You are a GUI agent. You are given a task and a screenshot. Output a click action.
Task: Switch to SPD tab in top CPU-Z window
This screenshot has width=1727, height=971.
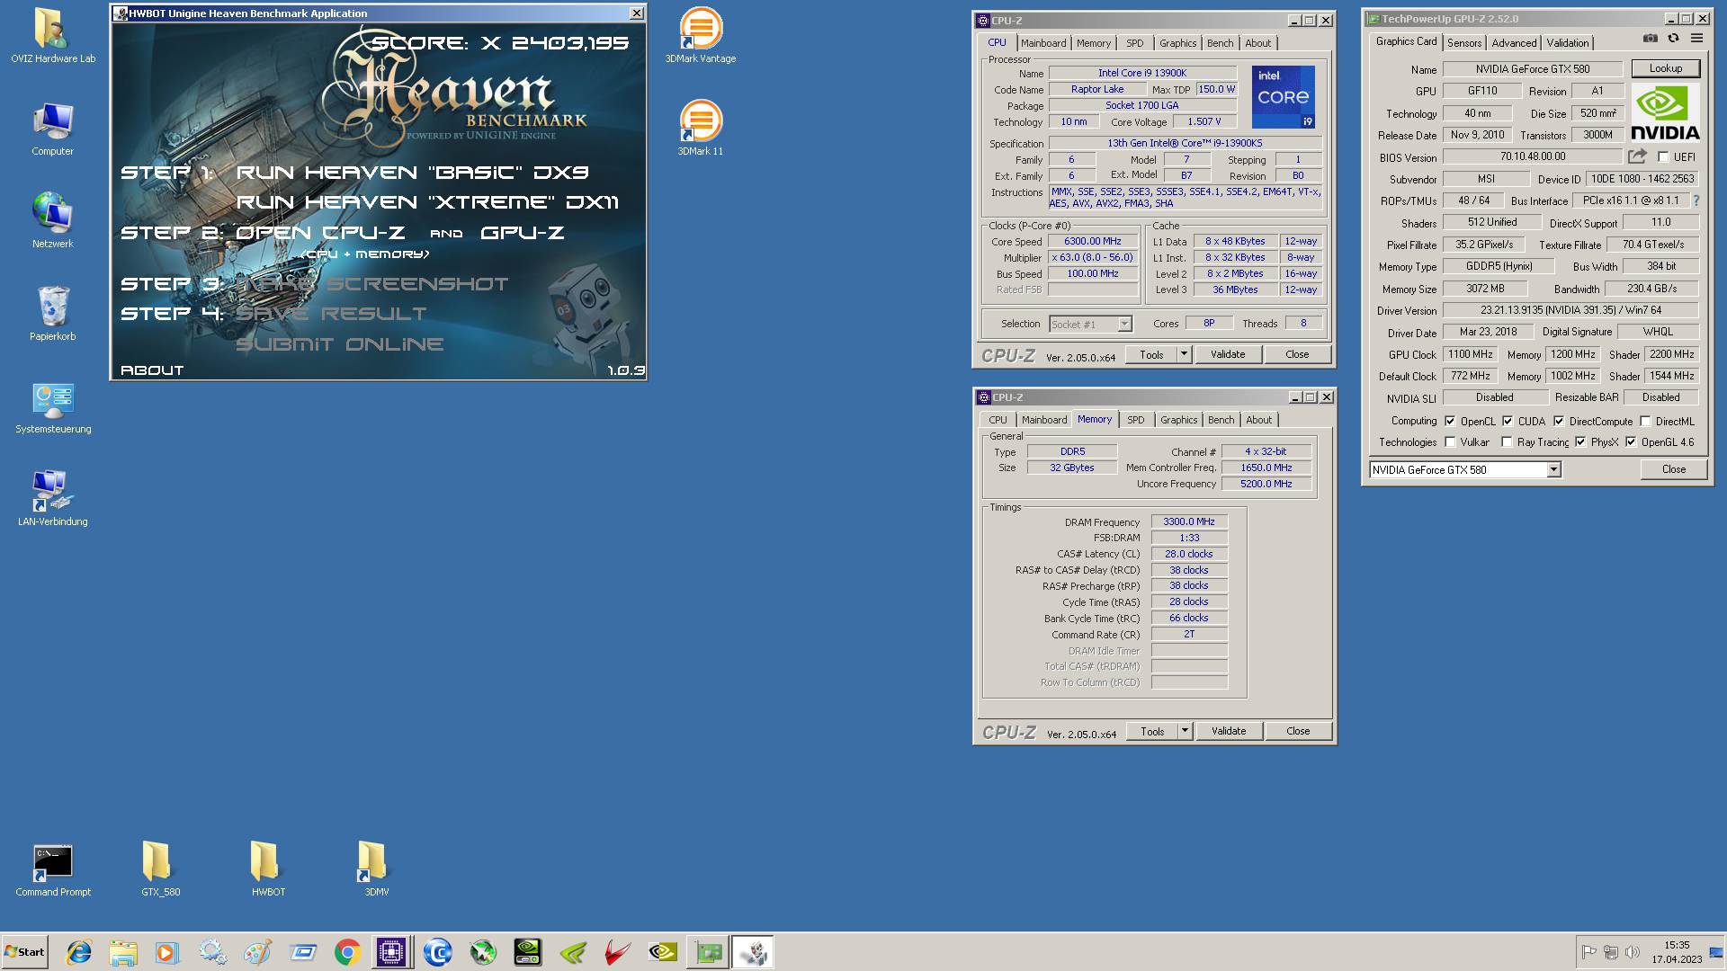coord(1135,43)
